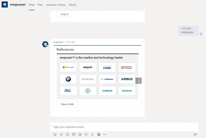Click the Open slide button

click(x=67, y=104)
